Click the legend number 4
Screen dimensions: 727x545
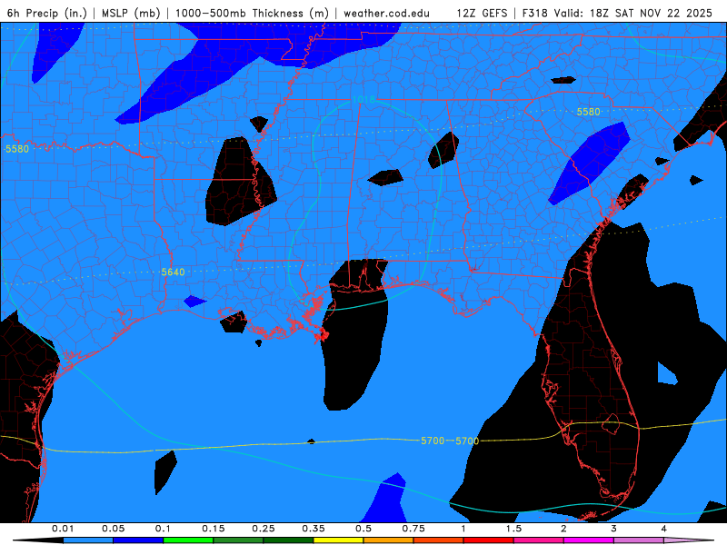coord(664,529)
